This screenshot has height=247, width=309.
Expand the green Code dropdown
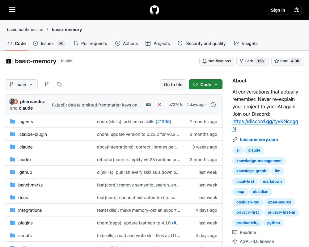point(205,84)
